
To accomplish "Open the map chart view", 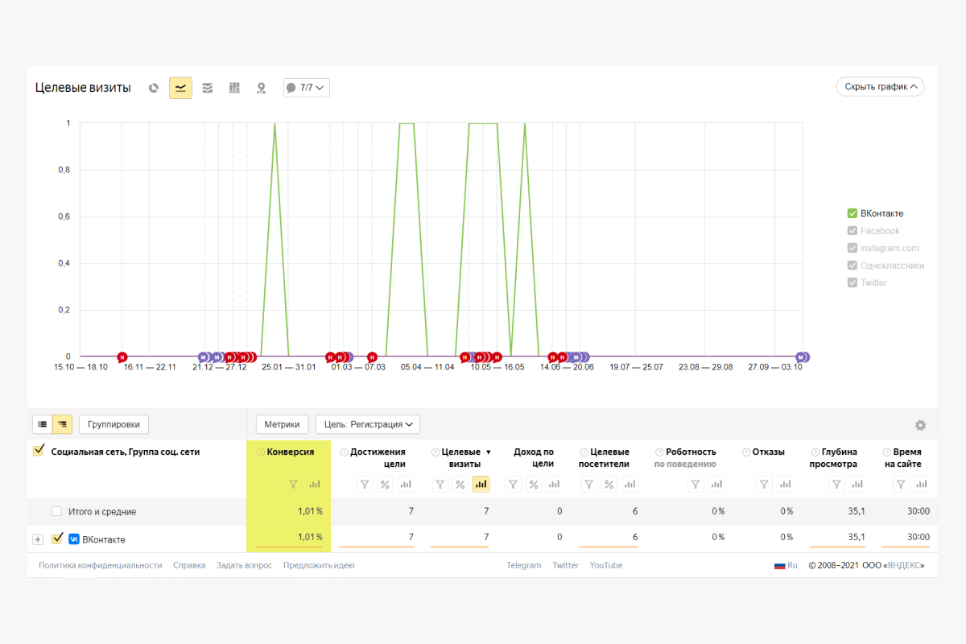I will pos(261,88).
